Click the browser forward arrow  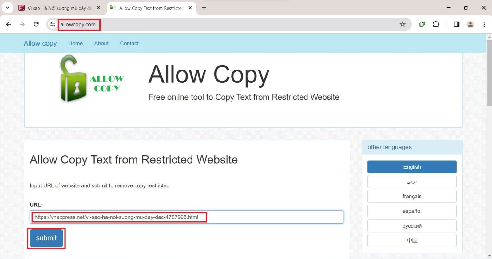point(22,24)
